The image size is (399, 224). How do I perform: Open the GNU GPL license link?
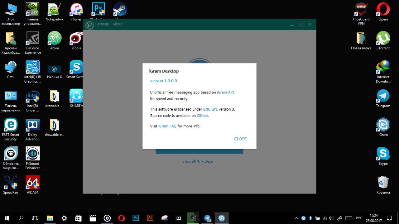[x=210, y=109]
